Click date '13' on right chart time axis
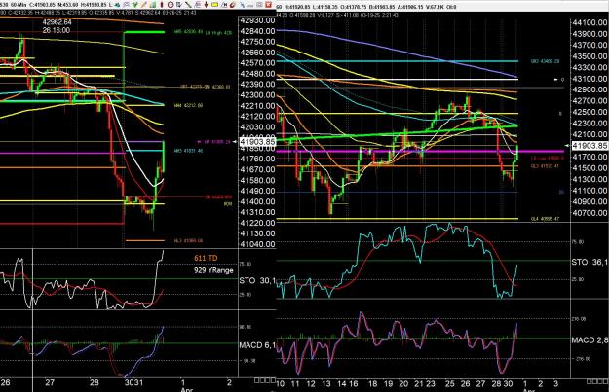The image size is (609, 392). click(x=325, y=384)
